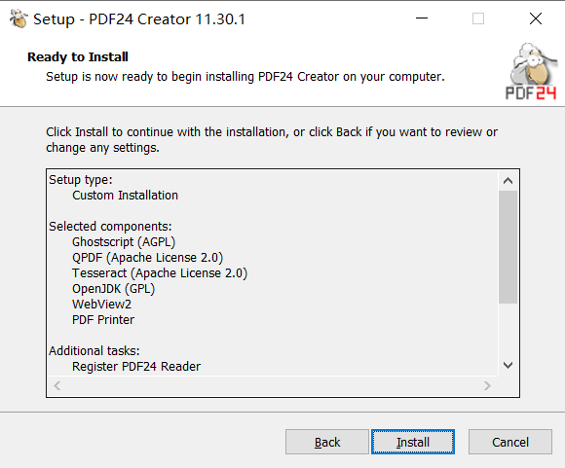
Task: Click the Ghostscript (AGPL) line
Action: pos(124,242)
